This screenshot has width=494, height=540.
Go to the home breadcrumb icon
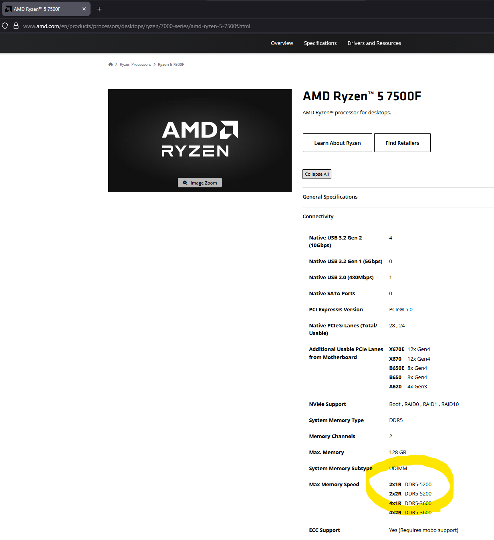coord(111,64)
